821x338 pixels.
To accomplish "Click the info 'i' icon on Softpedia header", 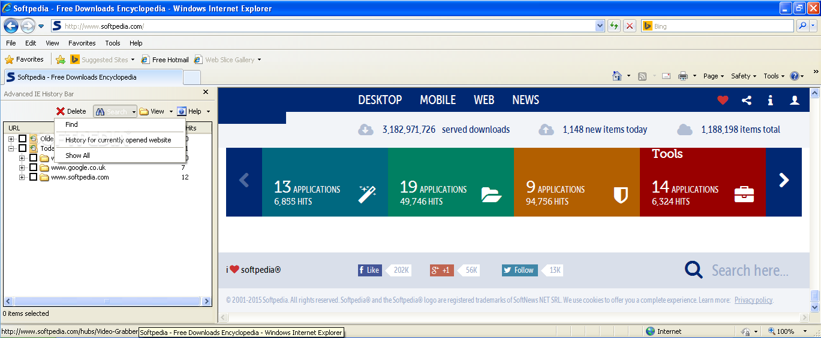I will (x=771, y=100).
